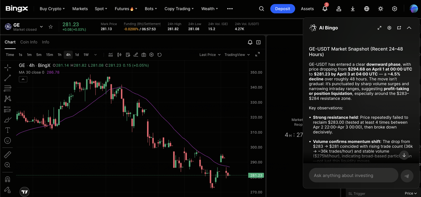Expand the Last Price dropdown

210,55
